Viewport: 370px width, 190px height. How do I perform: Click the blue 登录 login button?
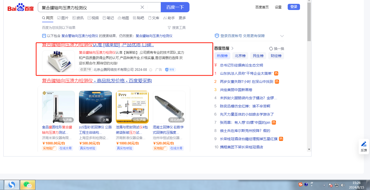[x=294, y=7]
